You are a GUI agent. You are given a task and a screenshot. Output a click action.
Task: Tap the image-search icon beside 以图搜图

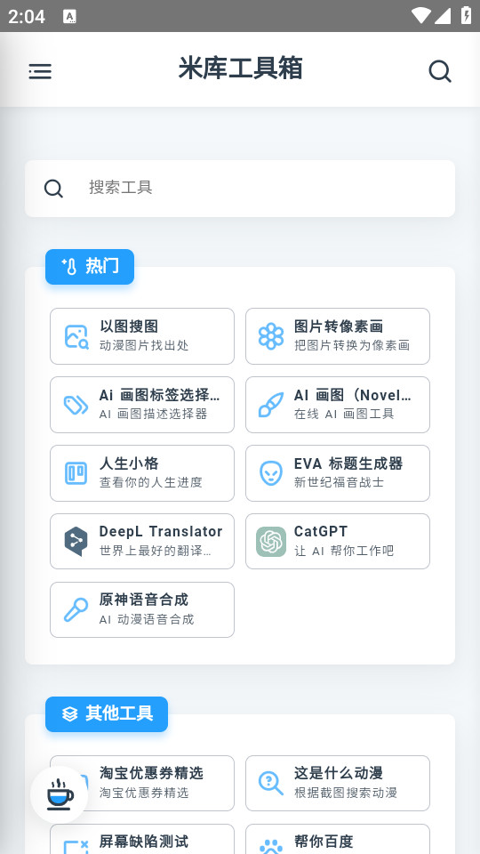click(76, 336)
